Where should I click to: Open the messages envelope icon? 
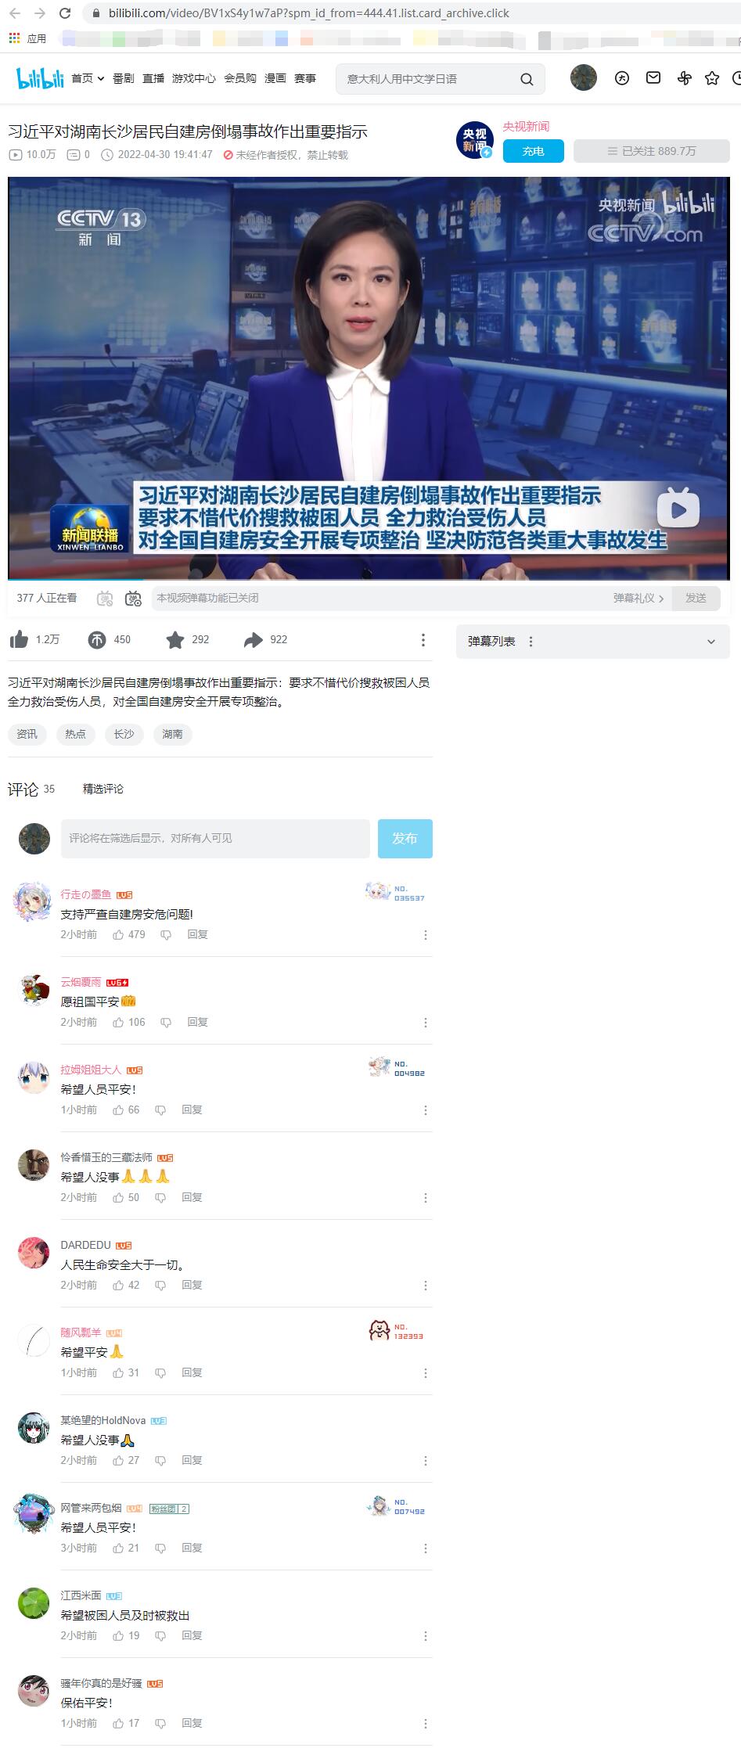click(653, 77)
